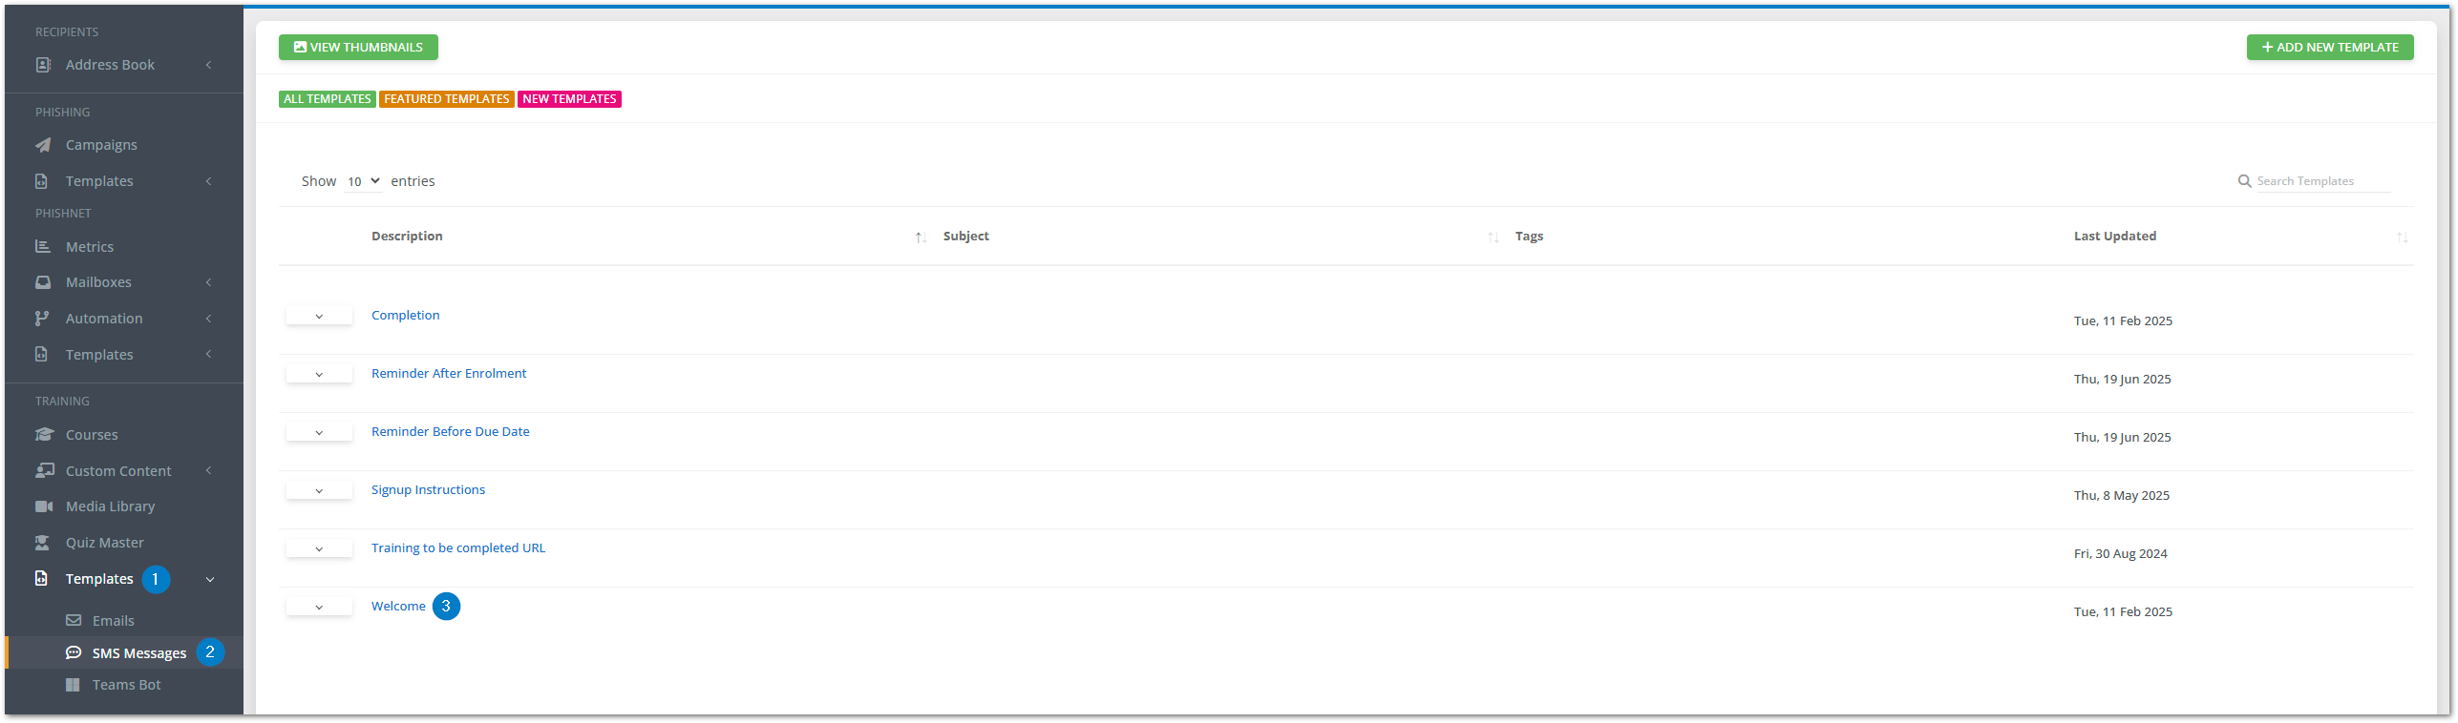Image resolution: width=2458 pixels, height=723 pixels.
Task: Click the Fri, 30 Aug 2024 date cell
Action: click(2120, 554)
